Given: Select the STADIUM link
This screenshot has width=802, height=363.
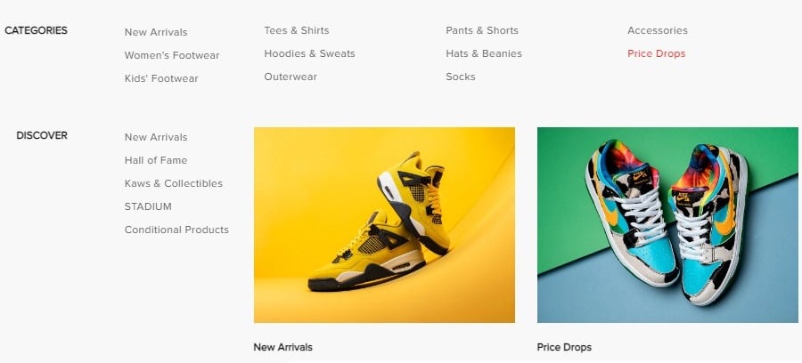Looking at the screenshot, I should coord(148,206).
